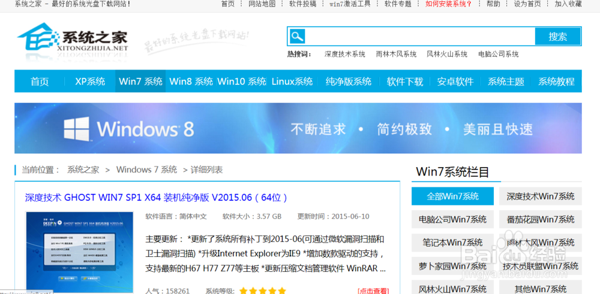Click the 搜索 search button
The image size is (600, 294).
558,37
